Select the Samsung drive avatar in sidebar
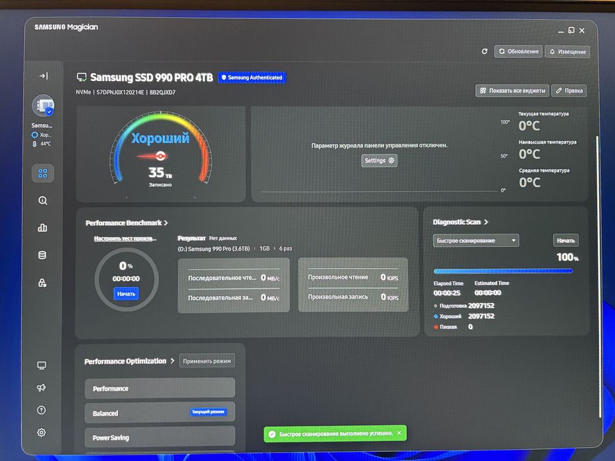Screen dimensions: 615x461 (43, 105)
